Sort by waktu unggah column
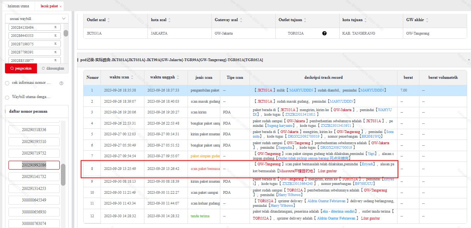The image size is (471, 228). click(178, 77)
